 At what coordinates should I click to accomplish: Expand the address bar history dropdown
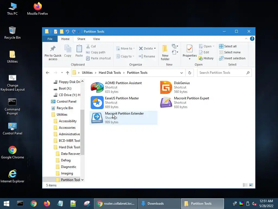(x=182, y=73)
